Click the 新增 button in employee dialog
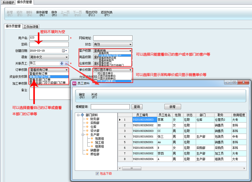 172,107
